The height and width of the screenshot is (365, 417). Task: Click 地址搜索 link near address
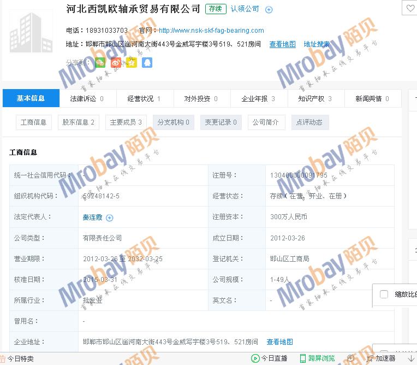tap(317, 44)
